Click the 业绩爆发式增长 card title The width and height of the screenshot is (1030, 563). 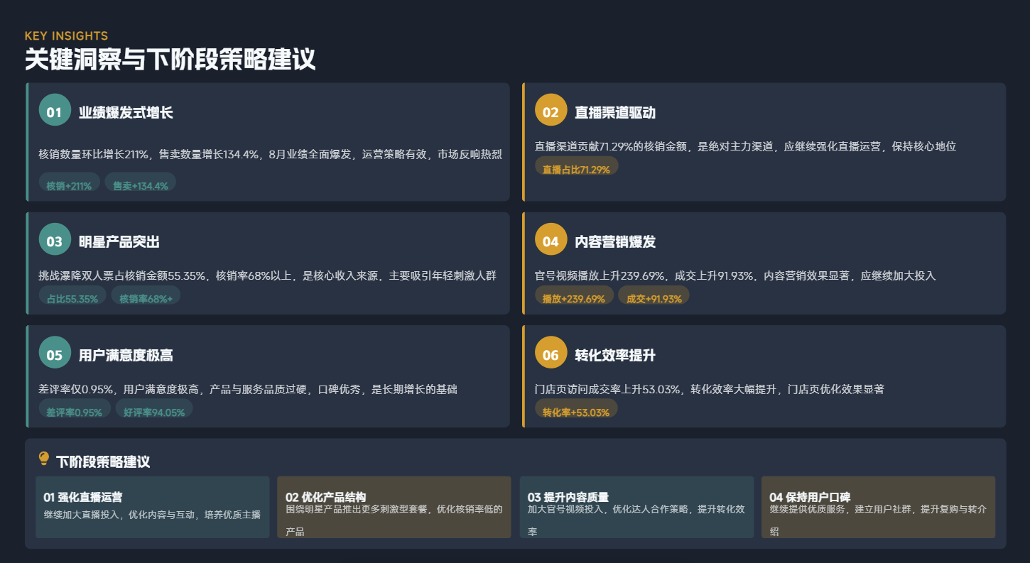coord(126,112)
